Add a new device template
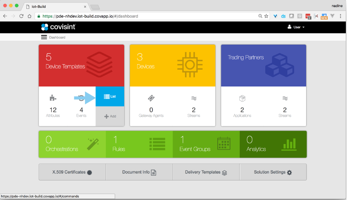Screen dimensions: 347x200 point(110,116)
